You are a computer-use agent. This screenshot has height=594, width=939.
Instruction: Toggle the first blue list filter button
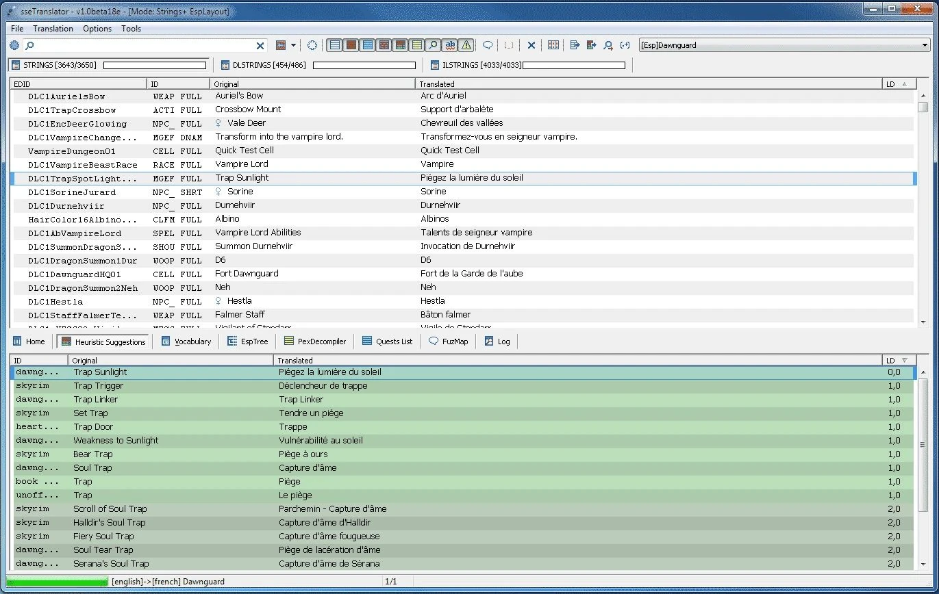(334, 45)
